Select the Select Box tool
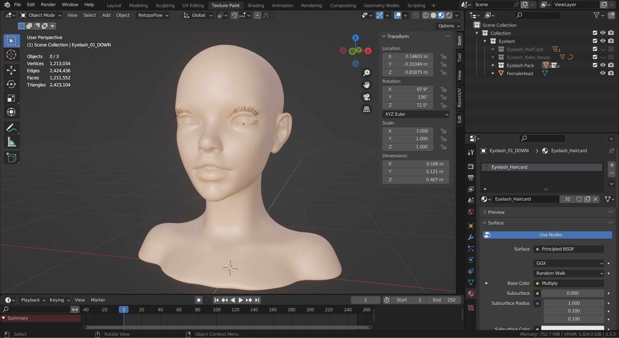Image resolution: width=619 pixels, height=338 pixels. pyautogui.click(x=11, y=41)
